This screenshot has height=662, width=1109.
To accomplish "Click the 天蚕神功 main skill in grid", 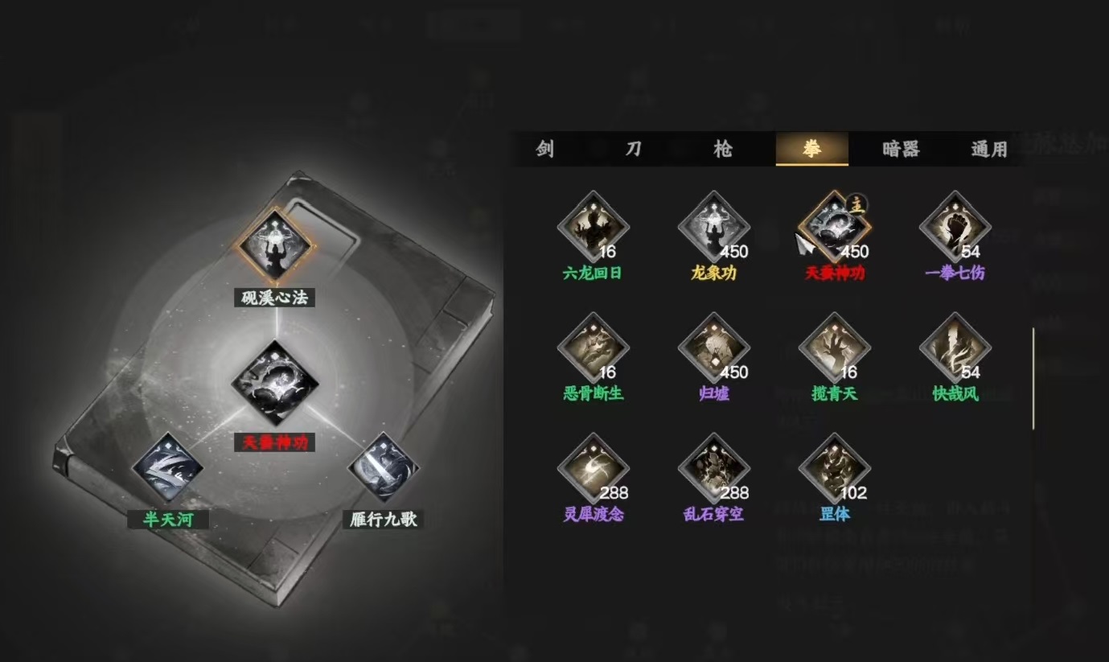I will [x=834, y=227].
